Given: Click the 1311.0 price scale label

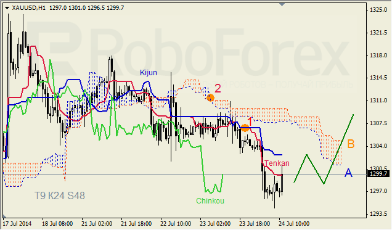Looking at the screenshot, I should click(378, 101).
